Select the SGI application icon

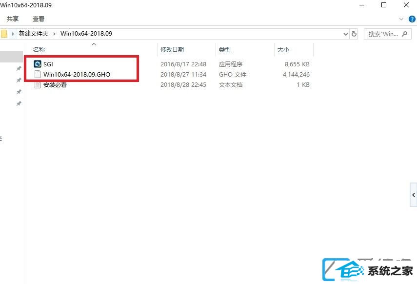[x=38, y=64]
